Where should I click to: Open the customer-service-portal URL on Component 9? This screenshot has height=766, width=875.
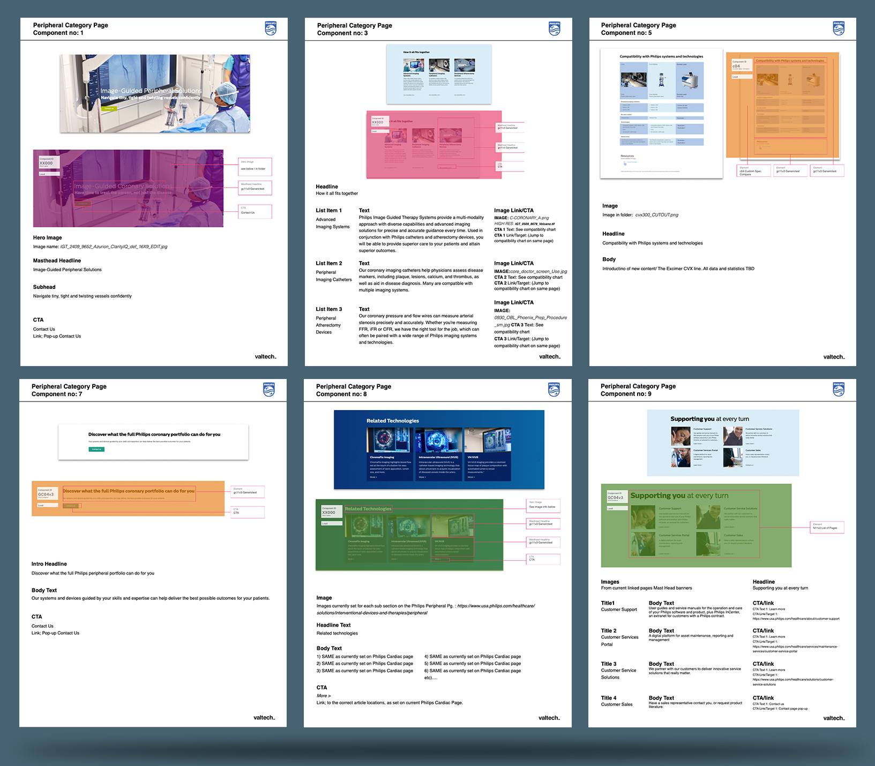pos(795,649)
